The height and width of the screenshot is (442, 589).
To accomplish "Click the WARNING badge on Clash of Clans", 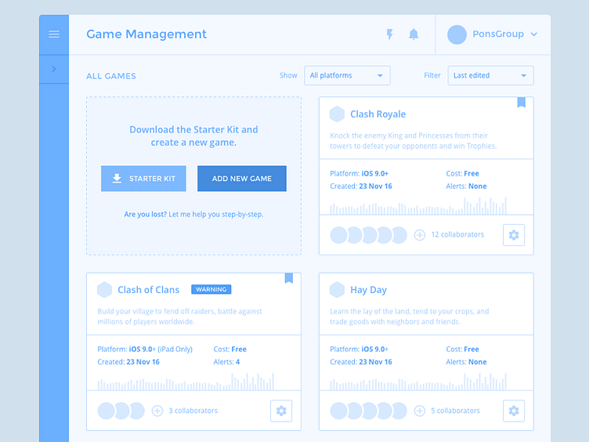I will 211,289.
